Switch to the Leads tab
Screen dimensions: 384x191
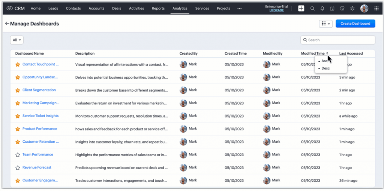(53, 8)
